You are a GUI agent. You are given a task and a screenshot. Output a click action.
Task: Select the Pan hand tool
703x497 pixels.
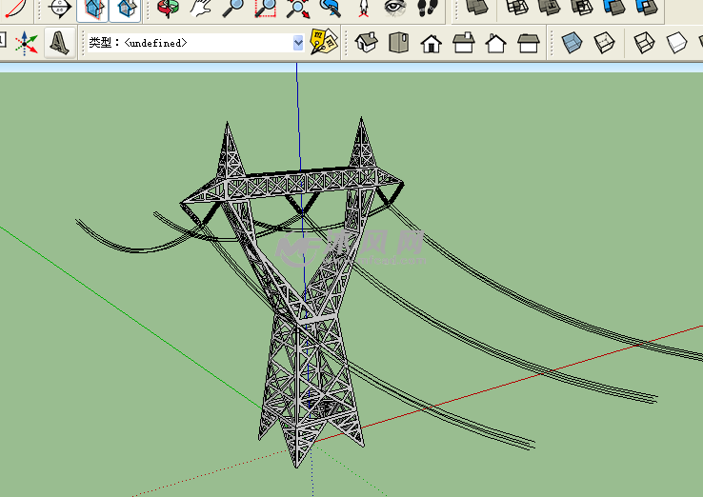click(200, 9)
